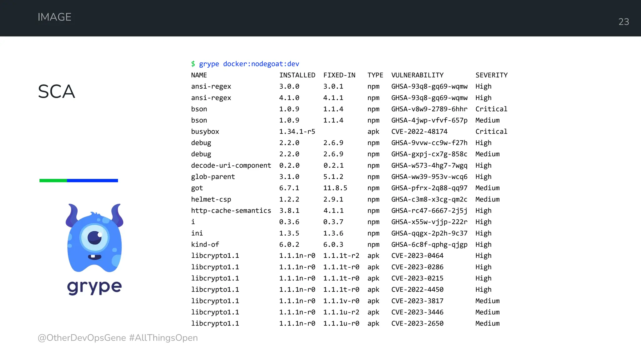Screen dimensions: 641x361
Task: Click fixed-in version 1.1.1u-r2
Action: pyautogui.click(x=341, y=312)
